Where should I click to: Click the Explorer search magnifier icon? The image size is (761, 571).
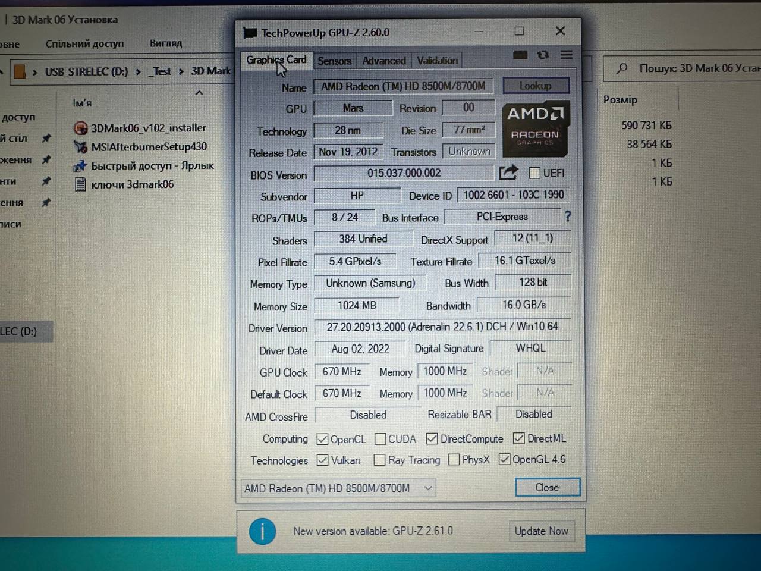(x=622, y=69)
